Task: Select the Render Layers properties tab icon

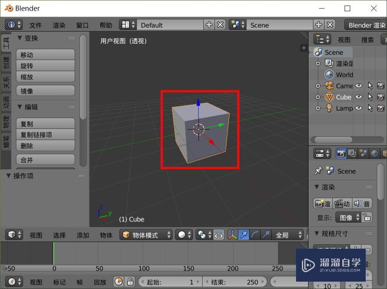Action: pos(352,153)
